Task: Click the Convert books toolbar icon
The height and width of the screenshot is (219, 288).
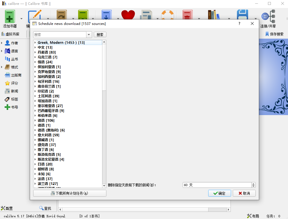Action: click(61, 15)
